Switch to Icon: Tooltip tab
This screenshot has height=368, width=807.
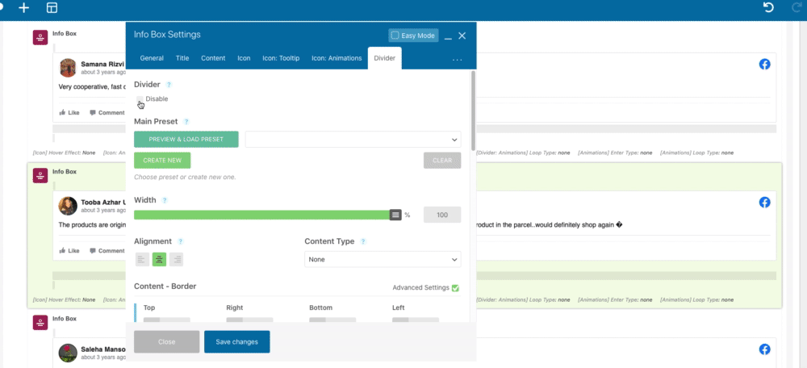click(x=281, y=58)
